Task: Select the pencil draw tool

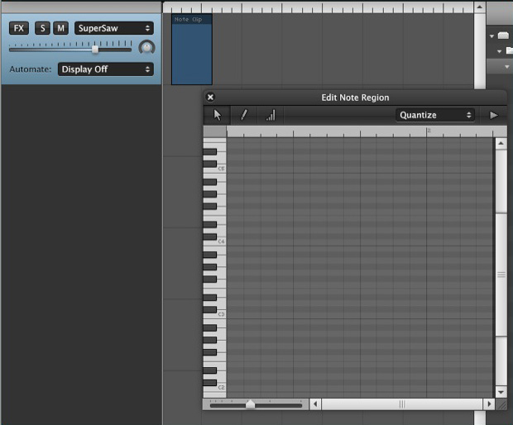Action: pos(244,115)
